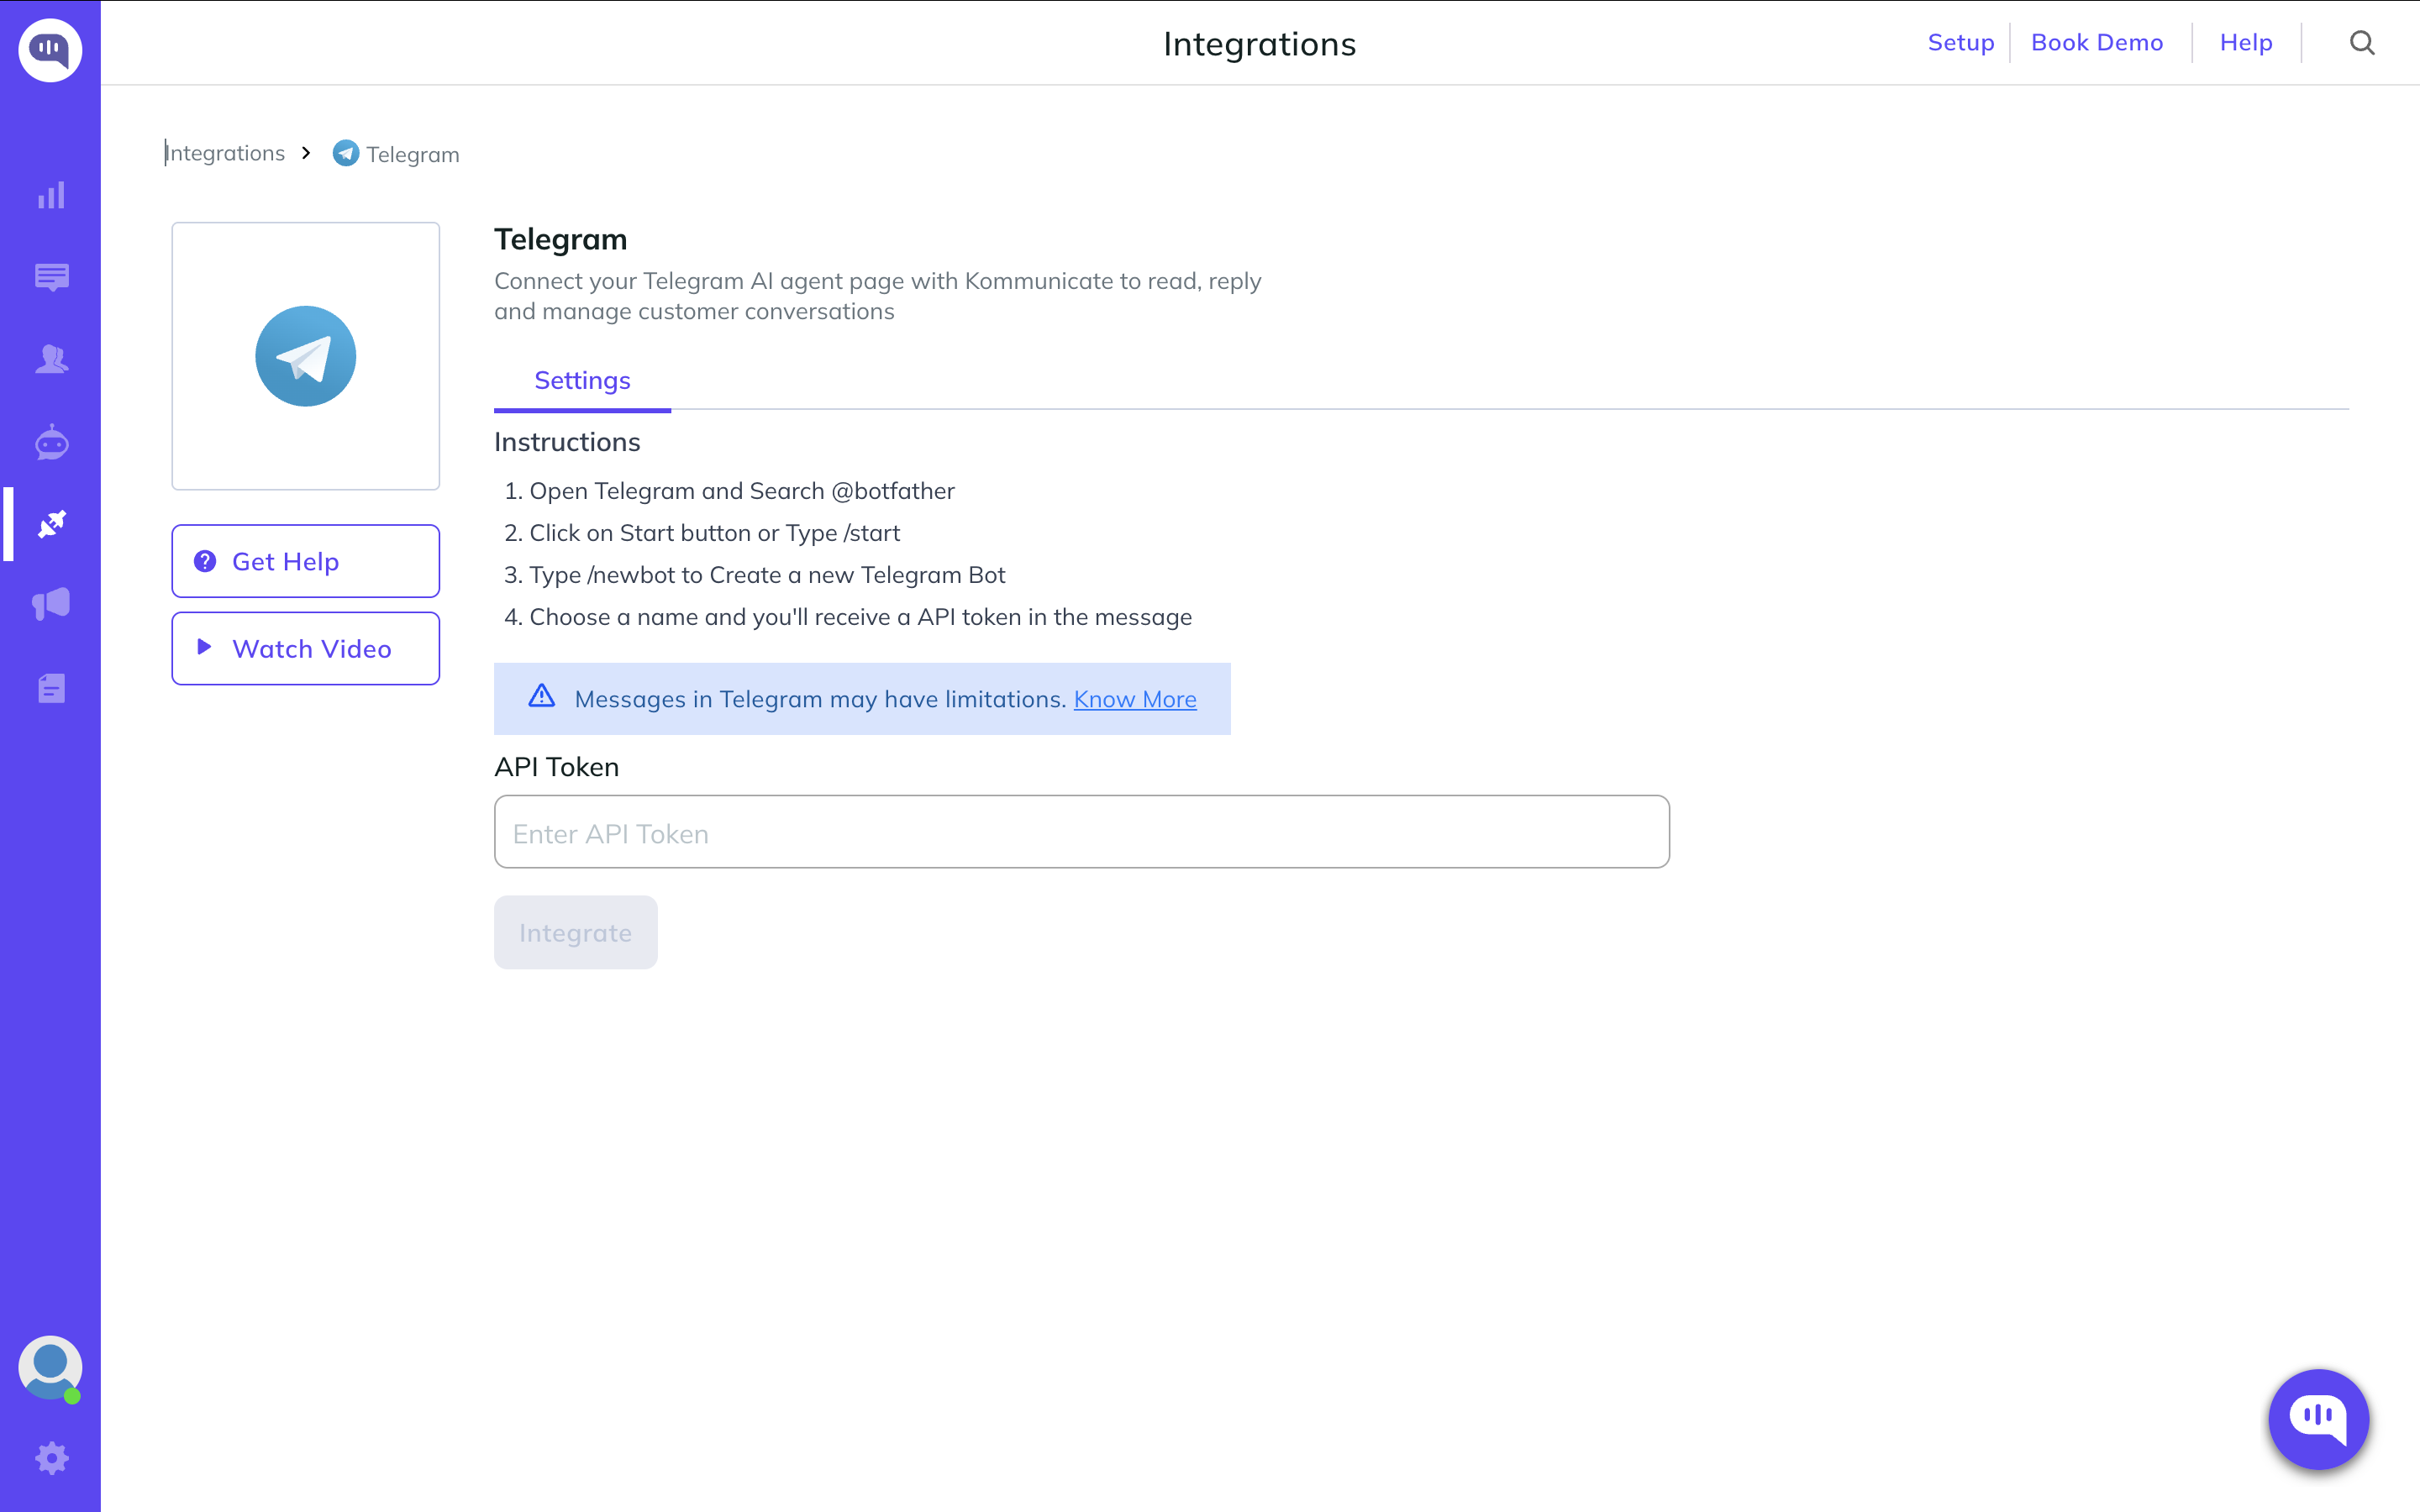Switch to the Settings tab
Screen dimensions: 2420x1512
[582, 381]
